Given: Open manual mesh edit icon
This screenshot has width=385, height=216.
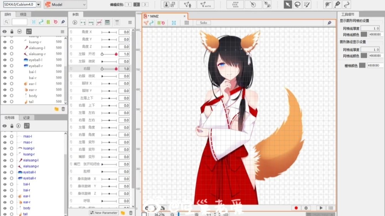Looking at the screenshot, I should pos(188,5).
